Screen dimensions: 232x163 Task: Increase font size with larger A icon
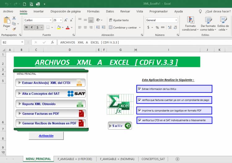pyautogui.click(x=66, y=20)
